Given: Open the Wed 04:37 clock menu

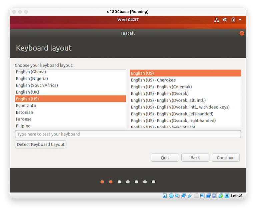Looking at the screenshot, I should point(128,20).
